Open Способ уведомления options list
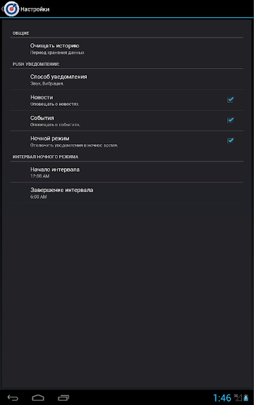This screenshot has width=254, height=405. tap(127, 80)
